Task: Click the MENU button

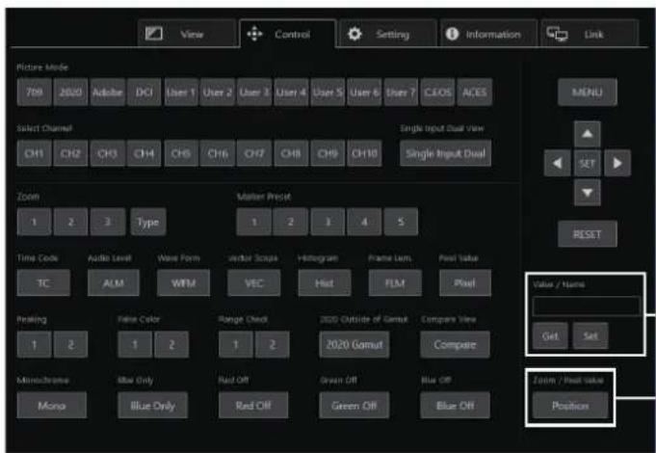Action: coord(588,93)
